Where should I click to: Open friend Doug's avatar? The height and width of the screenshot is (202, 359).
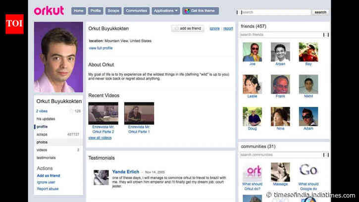point(253,116)
